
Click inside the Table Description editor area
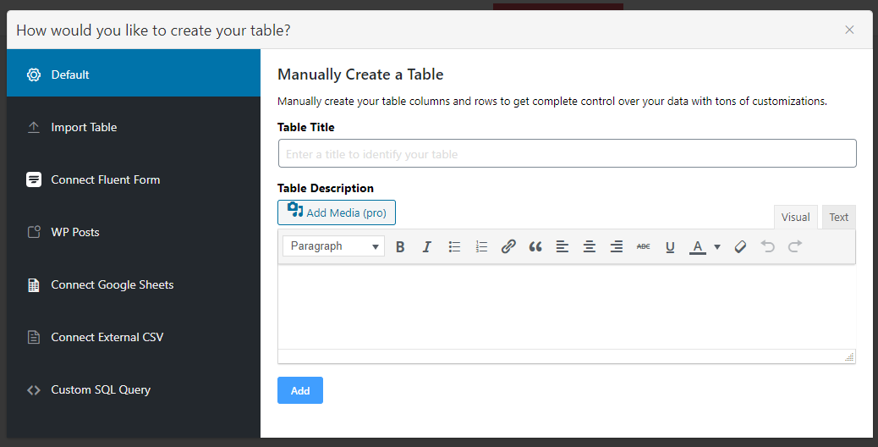(567, 307)
